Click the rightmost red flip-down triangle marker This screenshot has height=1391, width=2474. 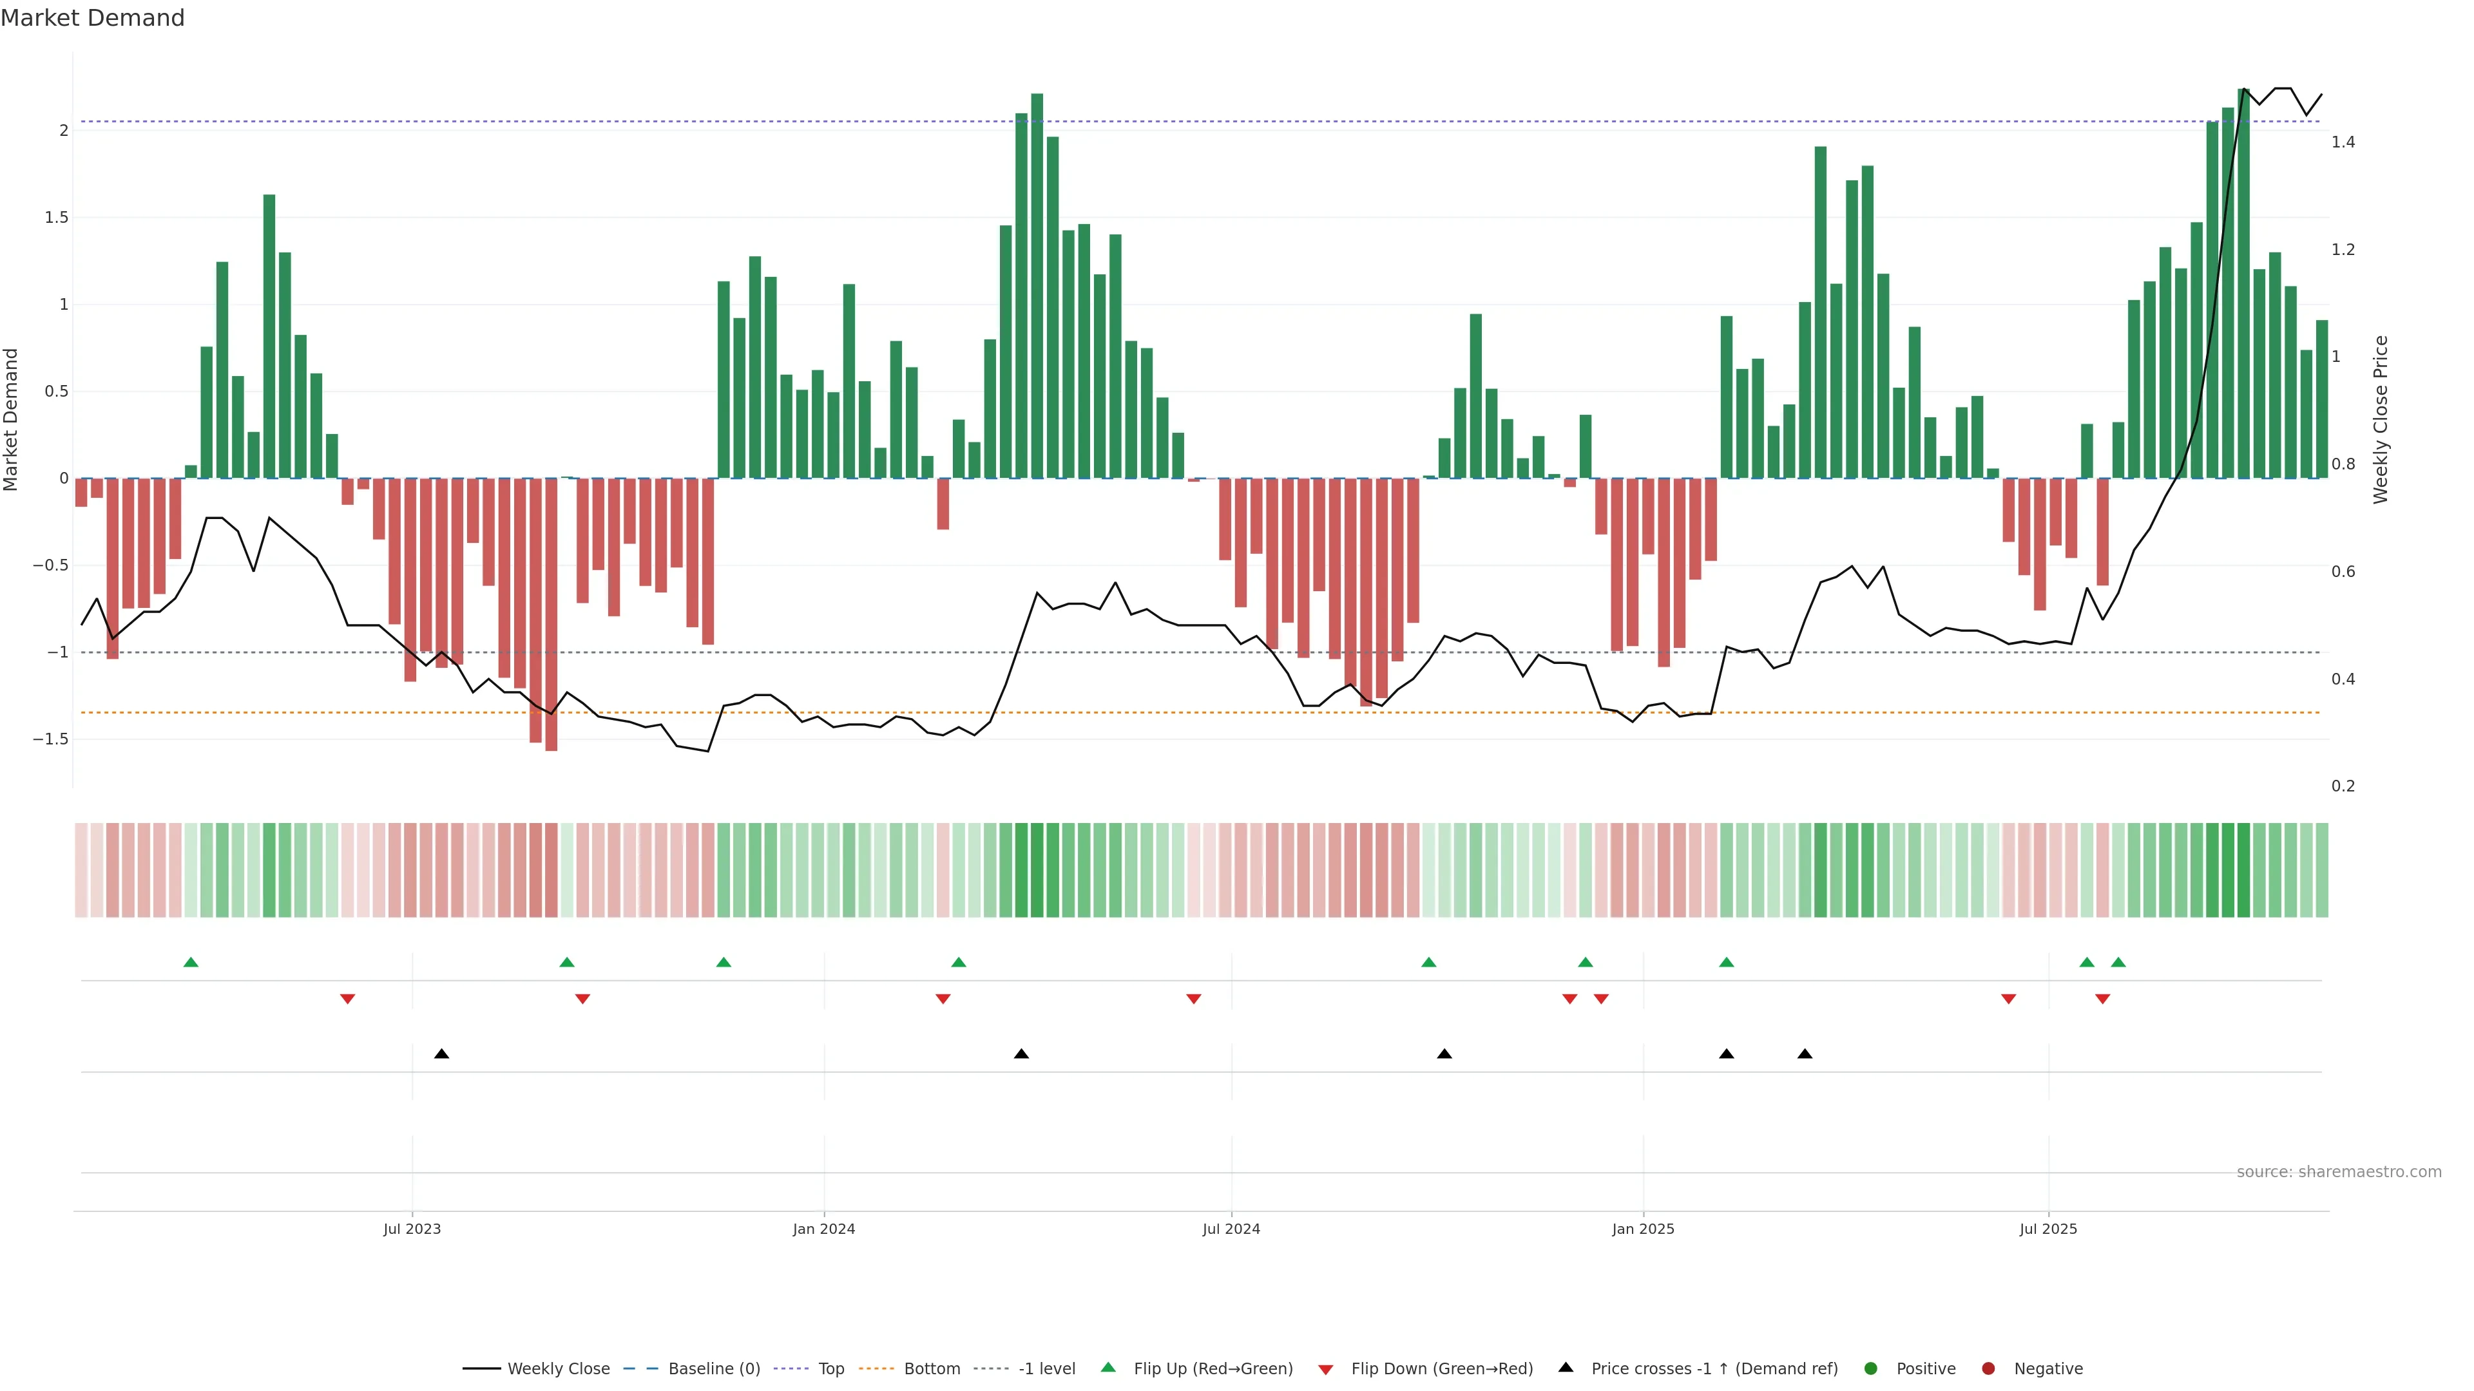point(2102,999)
